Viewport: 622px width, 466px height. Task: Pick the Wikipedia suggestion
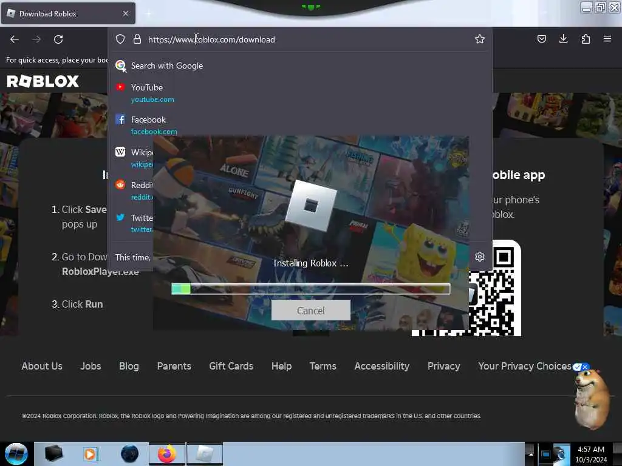(134, 158)
